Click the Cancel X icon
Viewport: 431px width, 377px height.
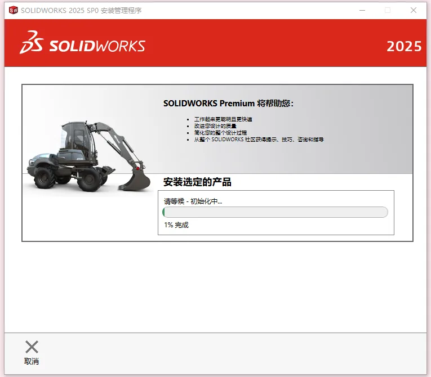point(32,347)
